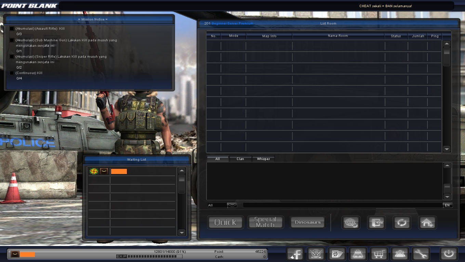
Task: Open the Inventory backpack icon
Action: [x=358, y=254]
